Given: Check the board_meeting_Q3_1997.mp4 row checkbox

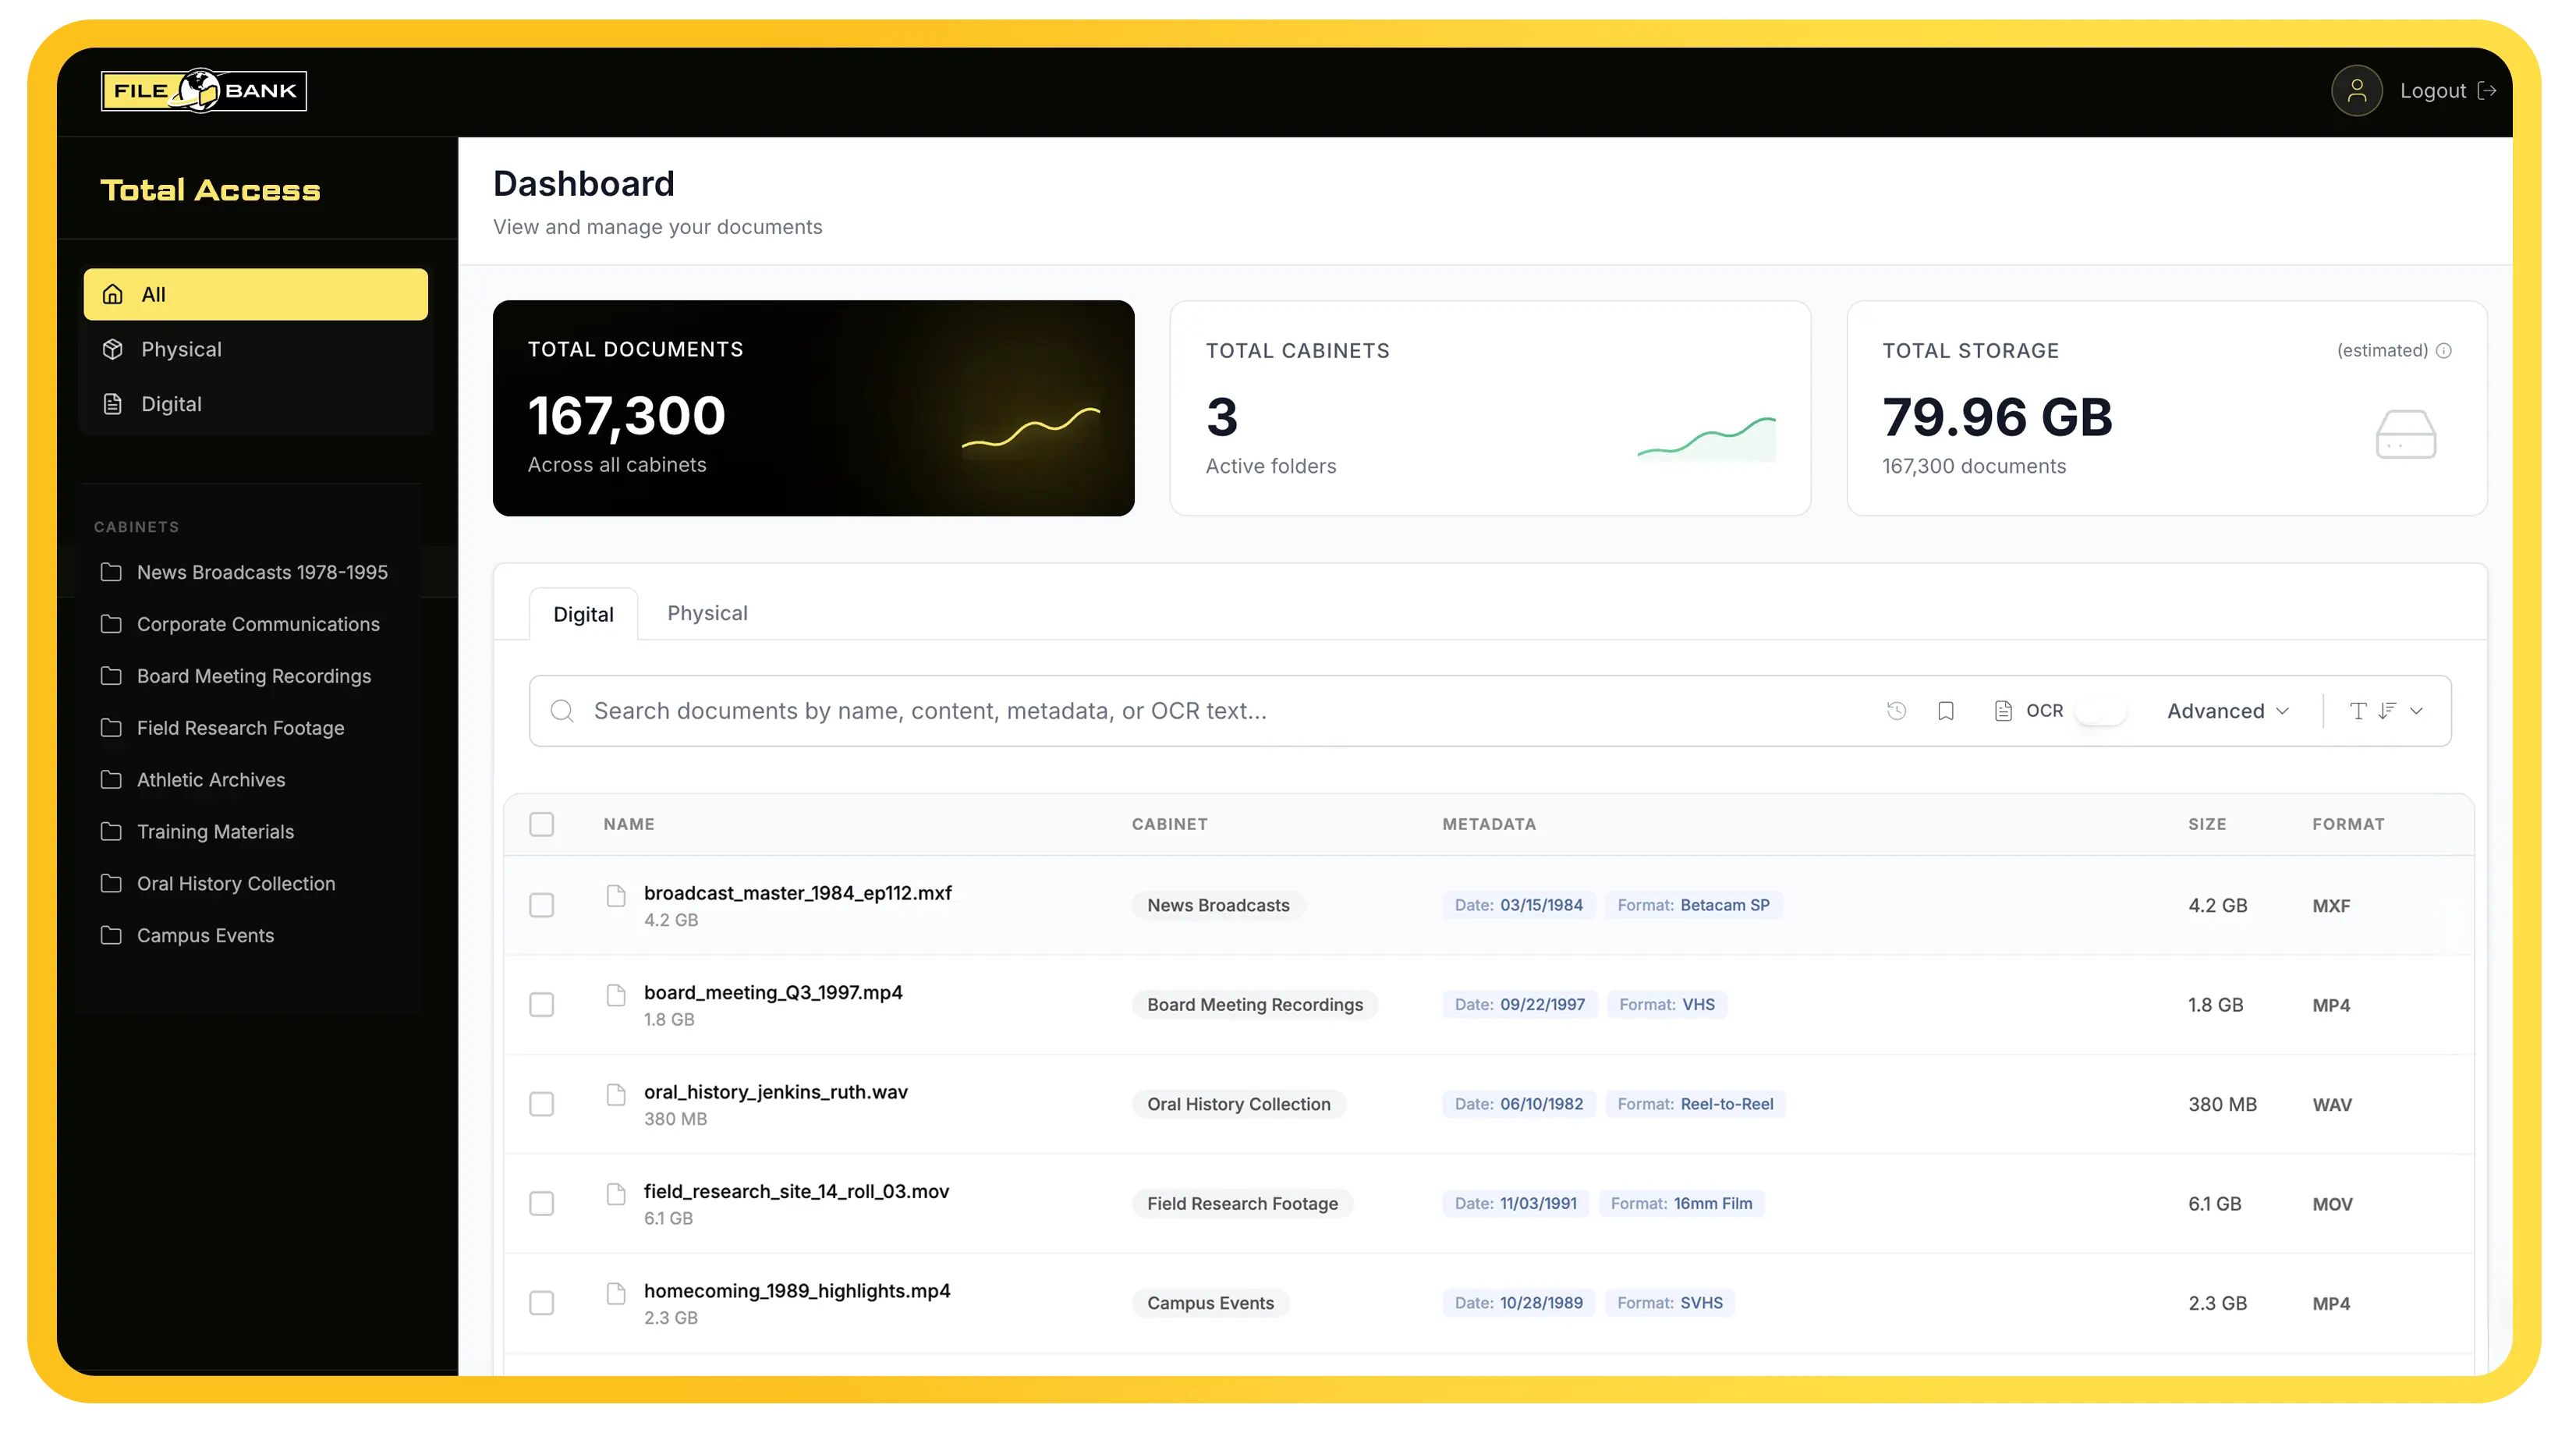Looking at the screenshot, I should [541, 1004].
